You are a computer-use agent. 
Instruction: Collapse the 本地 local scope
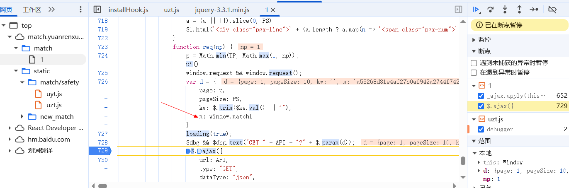pyautogui.click(x=474, y=152)
